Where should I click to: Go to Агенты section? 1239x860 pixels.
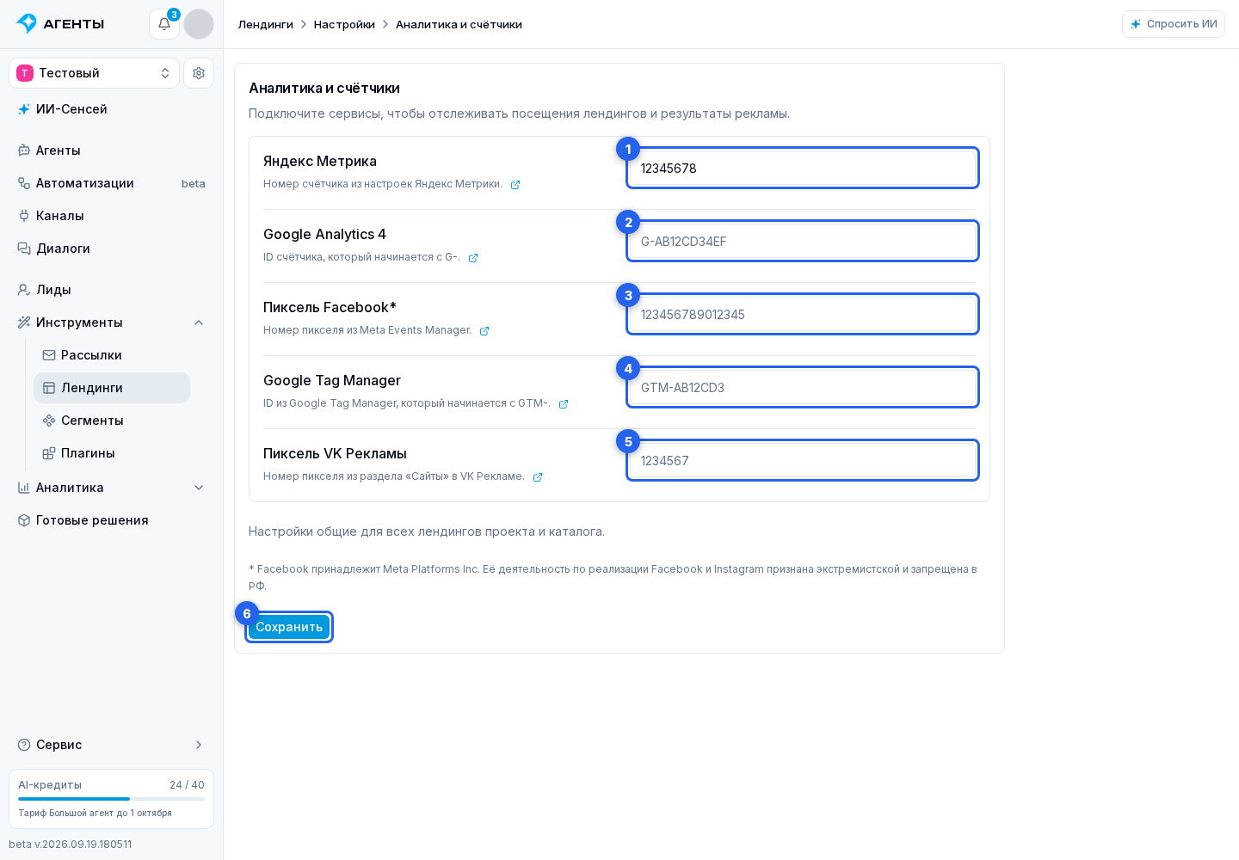coord(112,150)
